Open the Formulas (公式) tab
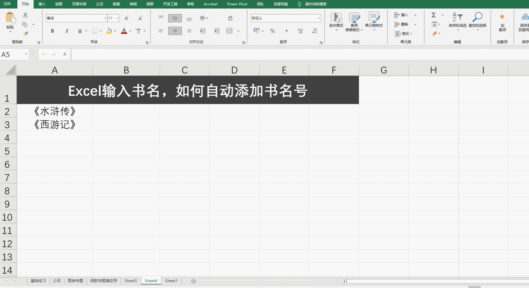The image size is (529, 288). [x=100, y=4]
